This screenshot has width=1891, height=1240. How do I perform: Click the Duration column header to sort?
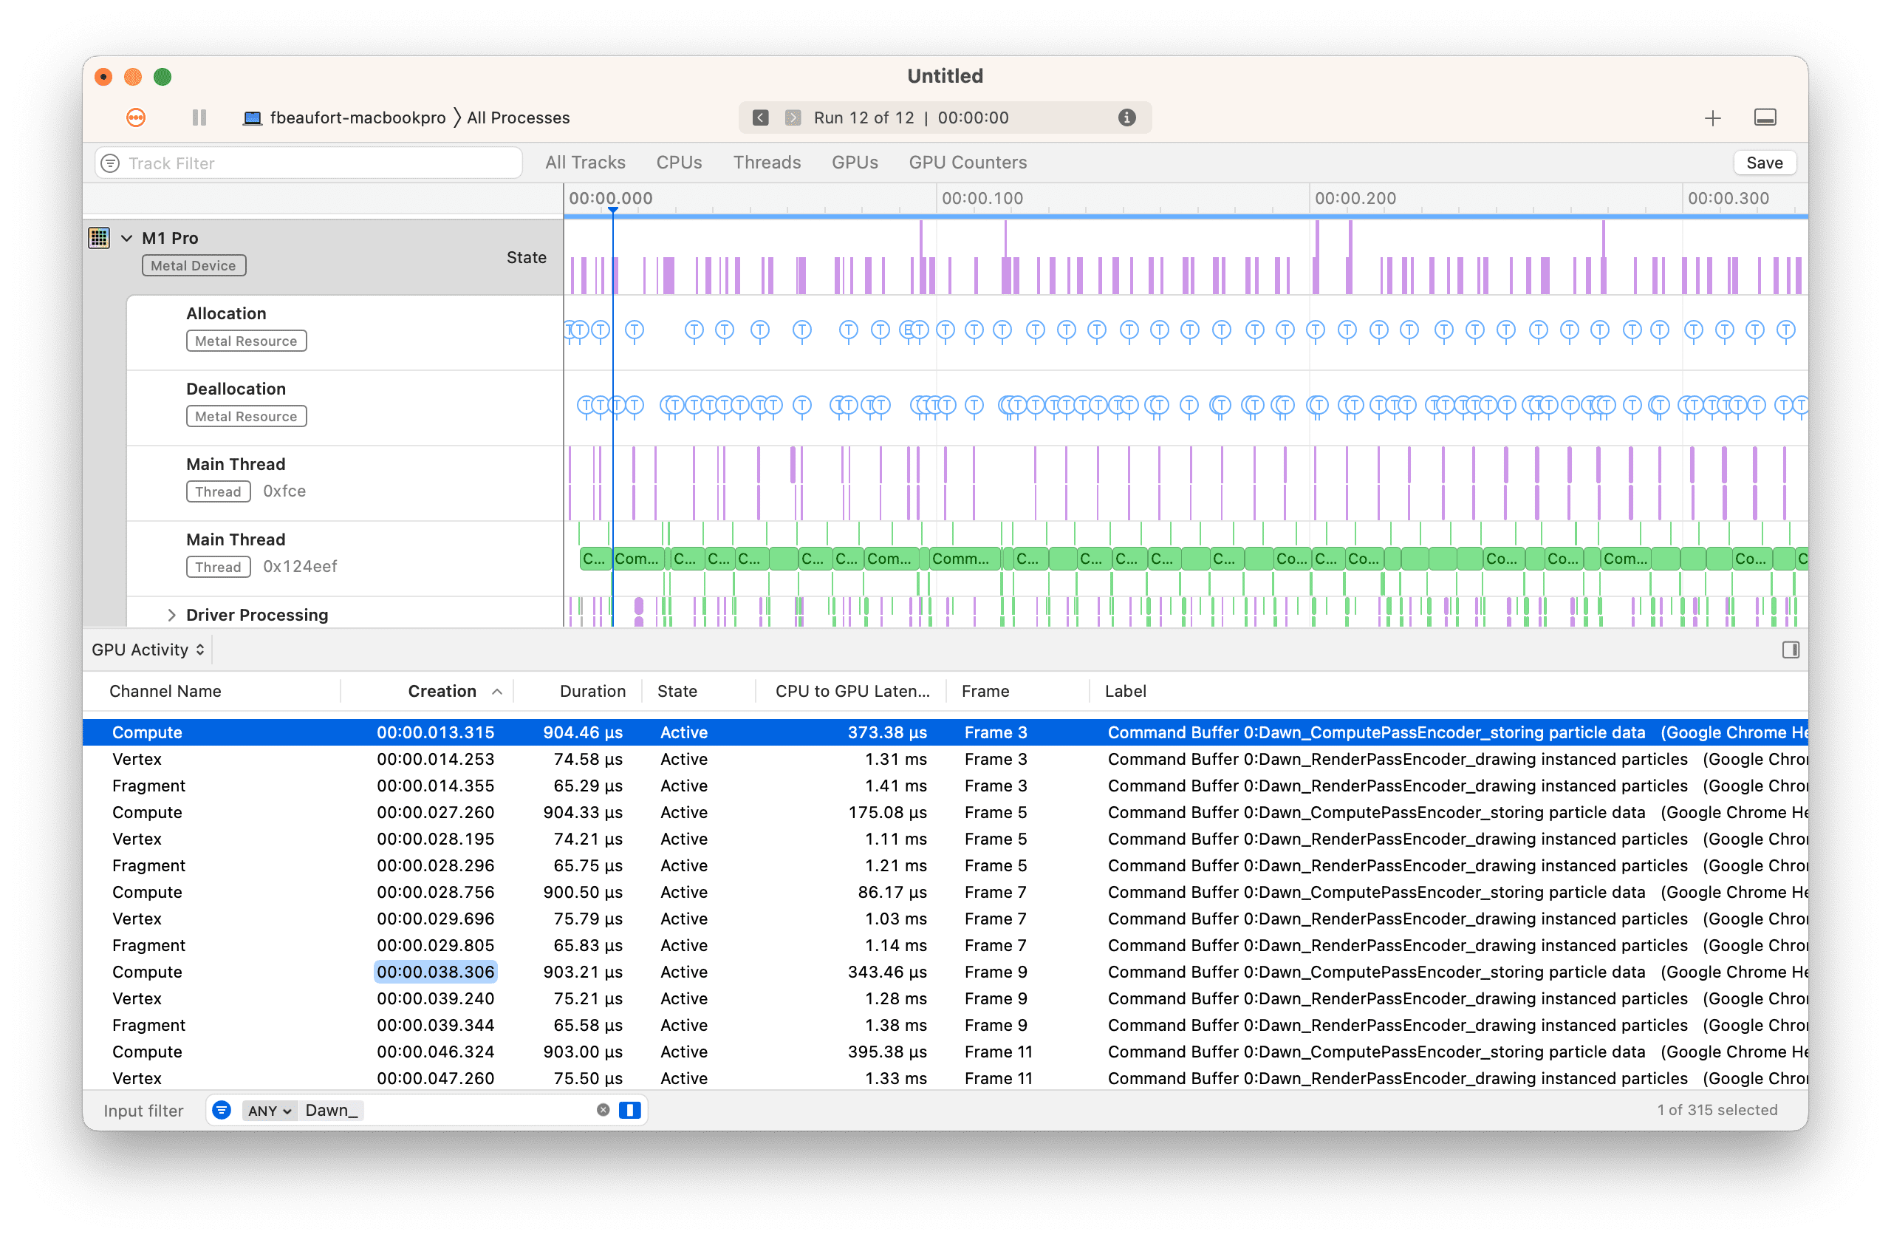point(589,692)
